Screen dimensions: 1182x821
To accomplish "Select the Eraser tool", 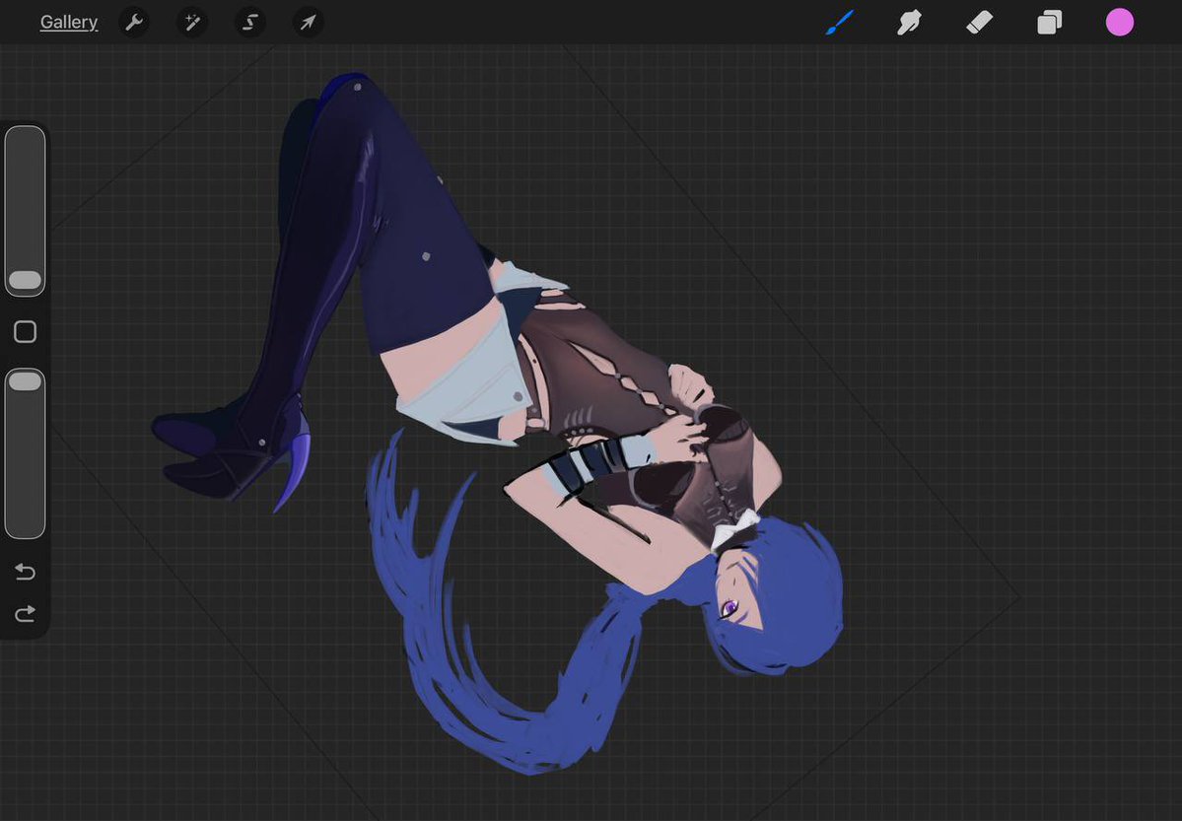I will click(x=979, y=23).
